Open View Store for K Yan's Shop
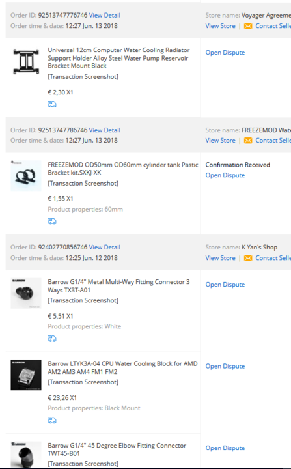The width and height of the screenshot is (291, 469). click(220, 258)
